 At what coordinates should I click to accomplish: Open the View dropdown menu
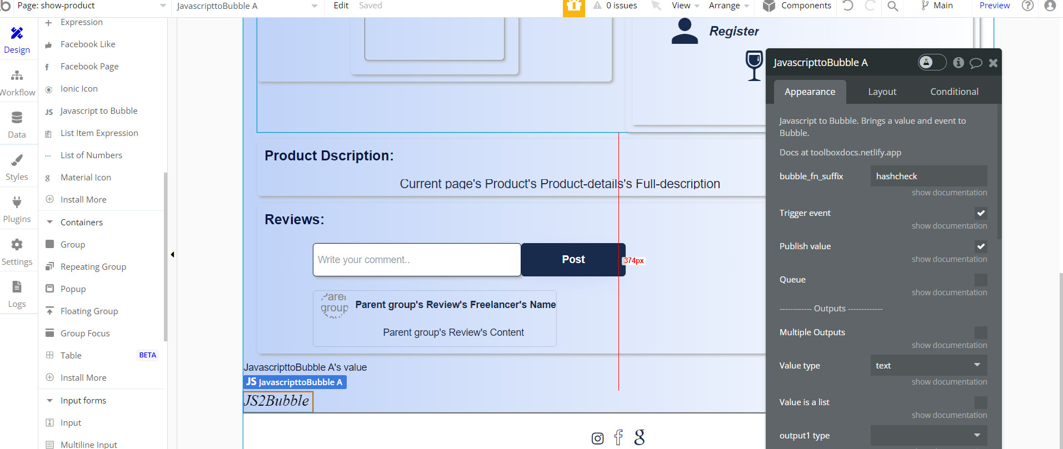pos(685,6)
